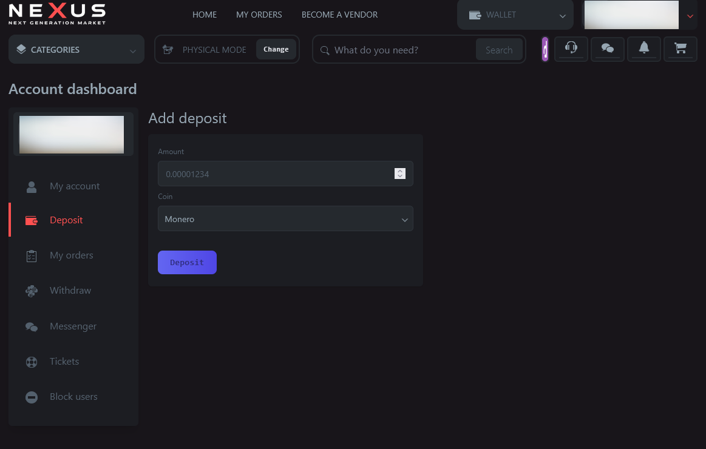
Task: Select Deposit in sidebar
Action: [66, 220]
